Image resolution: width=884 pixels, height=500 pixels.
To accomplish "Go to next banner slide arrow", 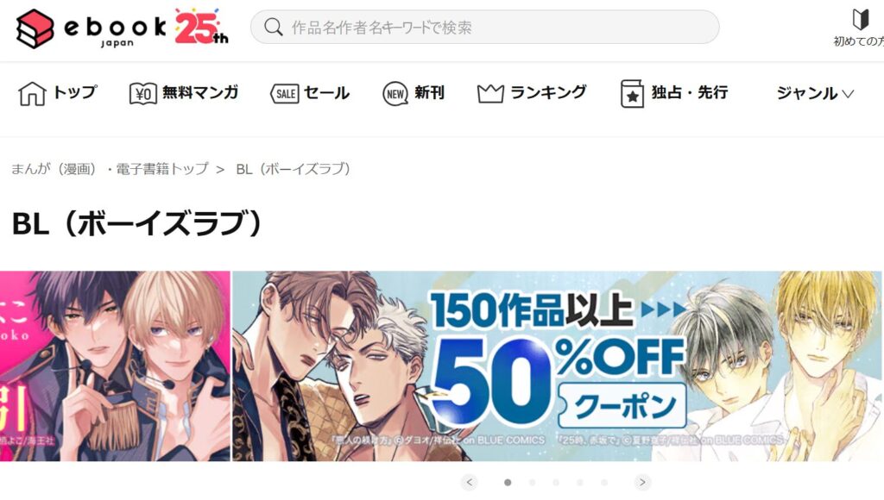I will [642, 483].
